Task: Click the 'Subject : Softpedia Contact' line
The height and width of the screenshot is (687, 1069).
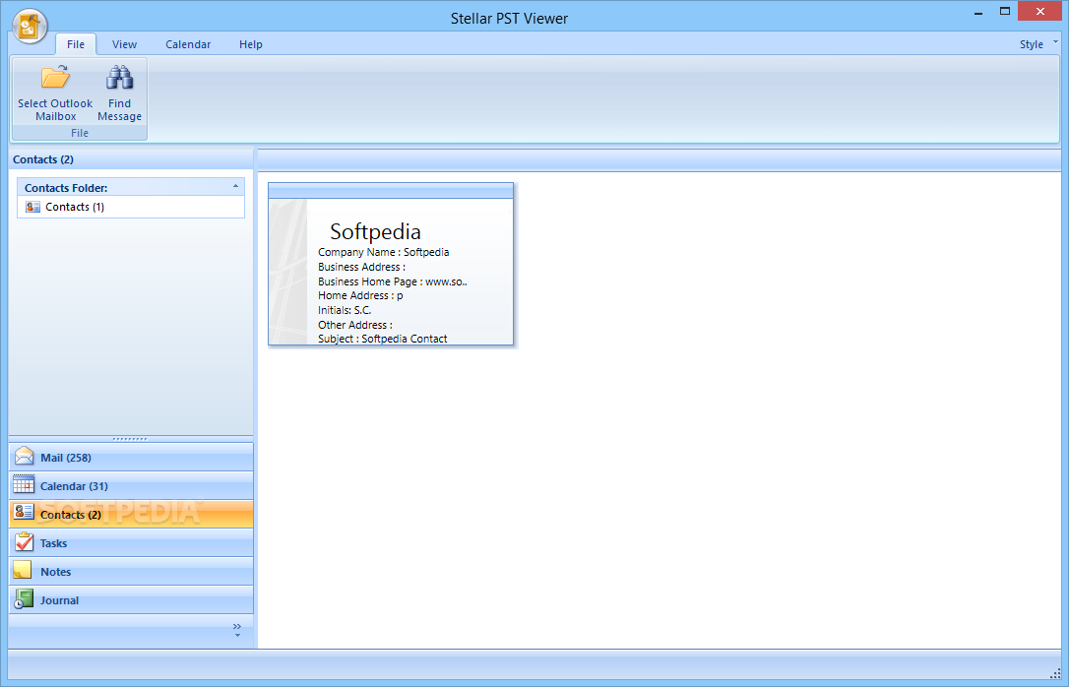Action: (x=383, y=339)
